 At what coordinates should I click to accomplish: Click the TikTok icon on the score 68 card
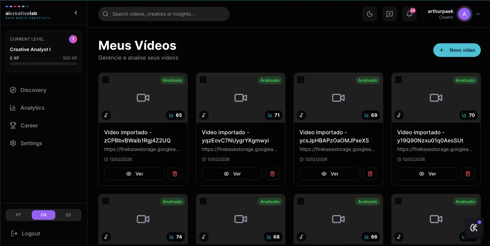[x=204, y=236]
